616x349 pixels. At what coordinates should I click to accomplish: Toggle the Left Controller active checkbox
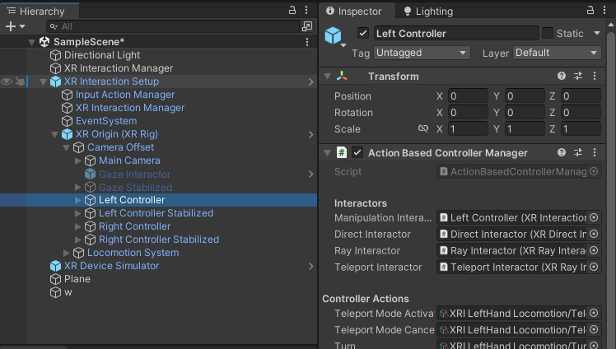(363, 34)
